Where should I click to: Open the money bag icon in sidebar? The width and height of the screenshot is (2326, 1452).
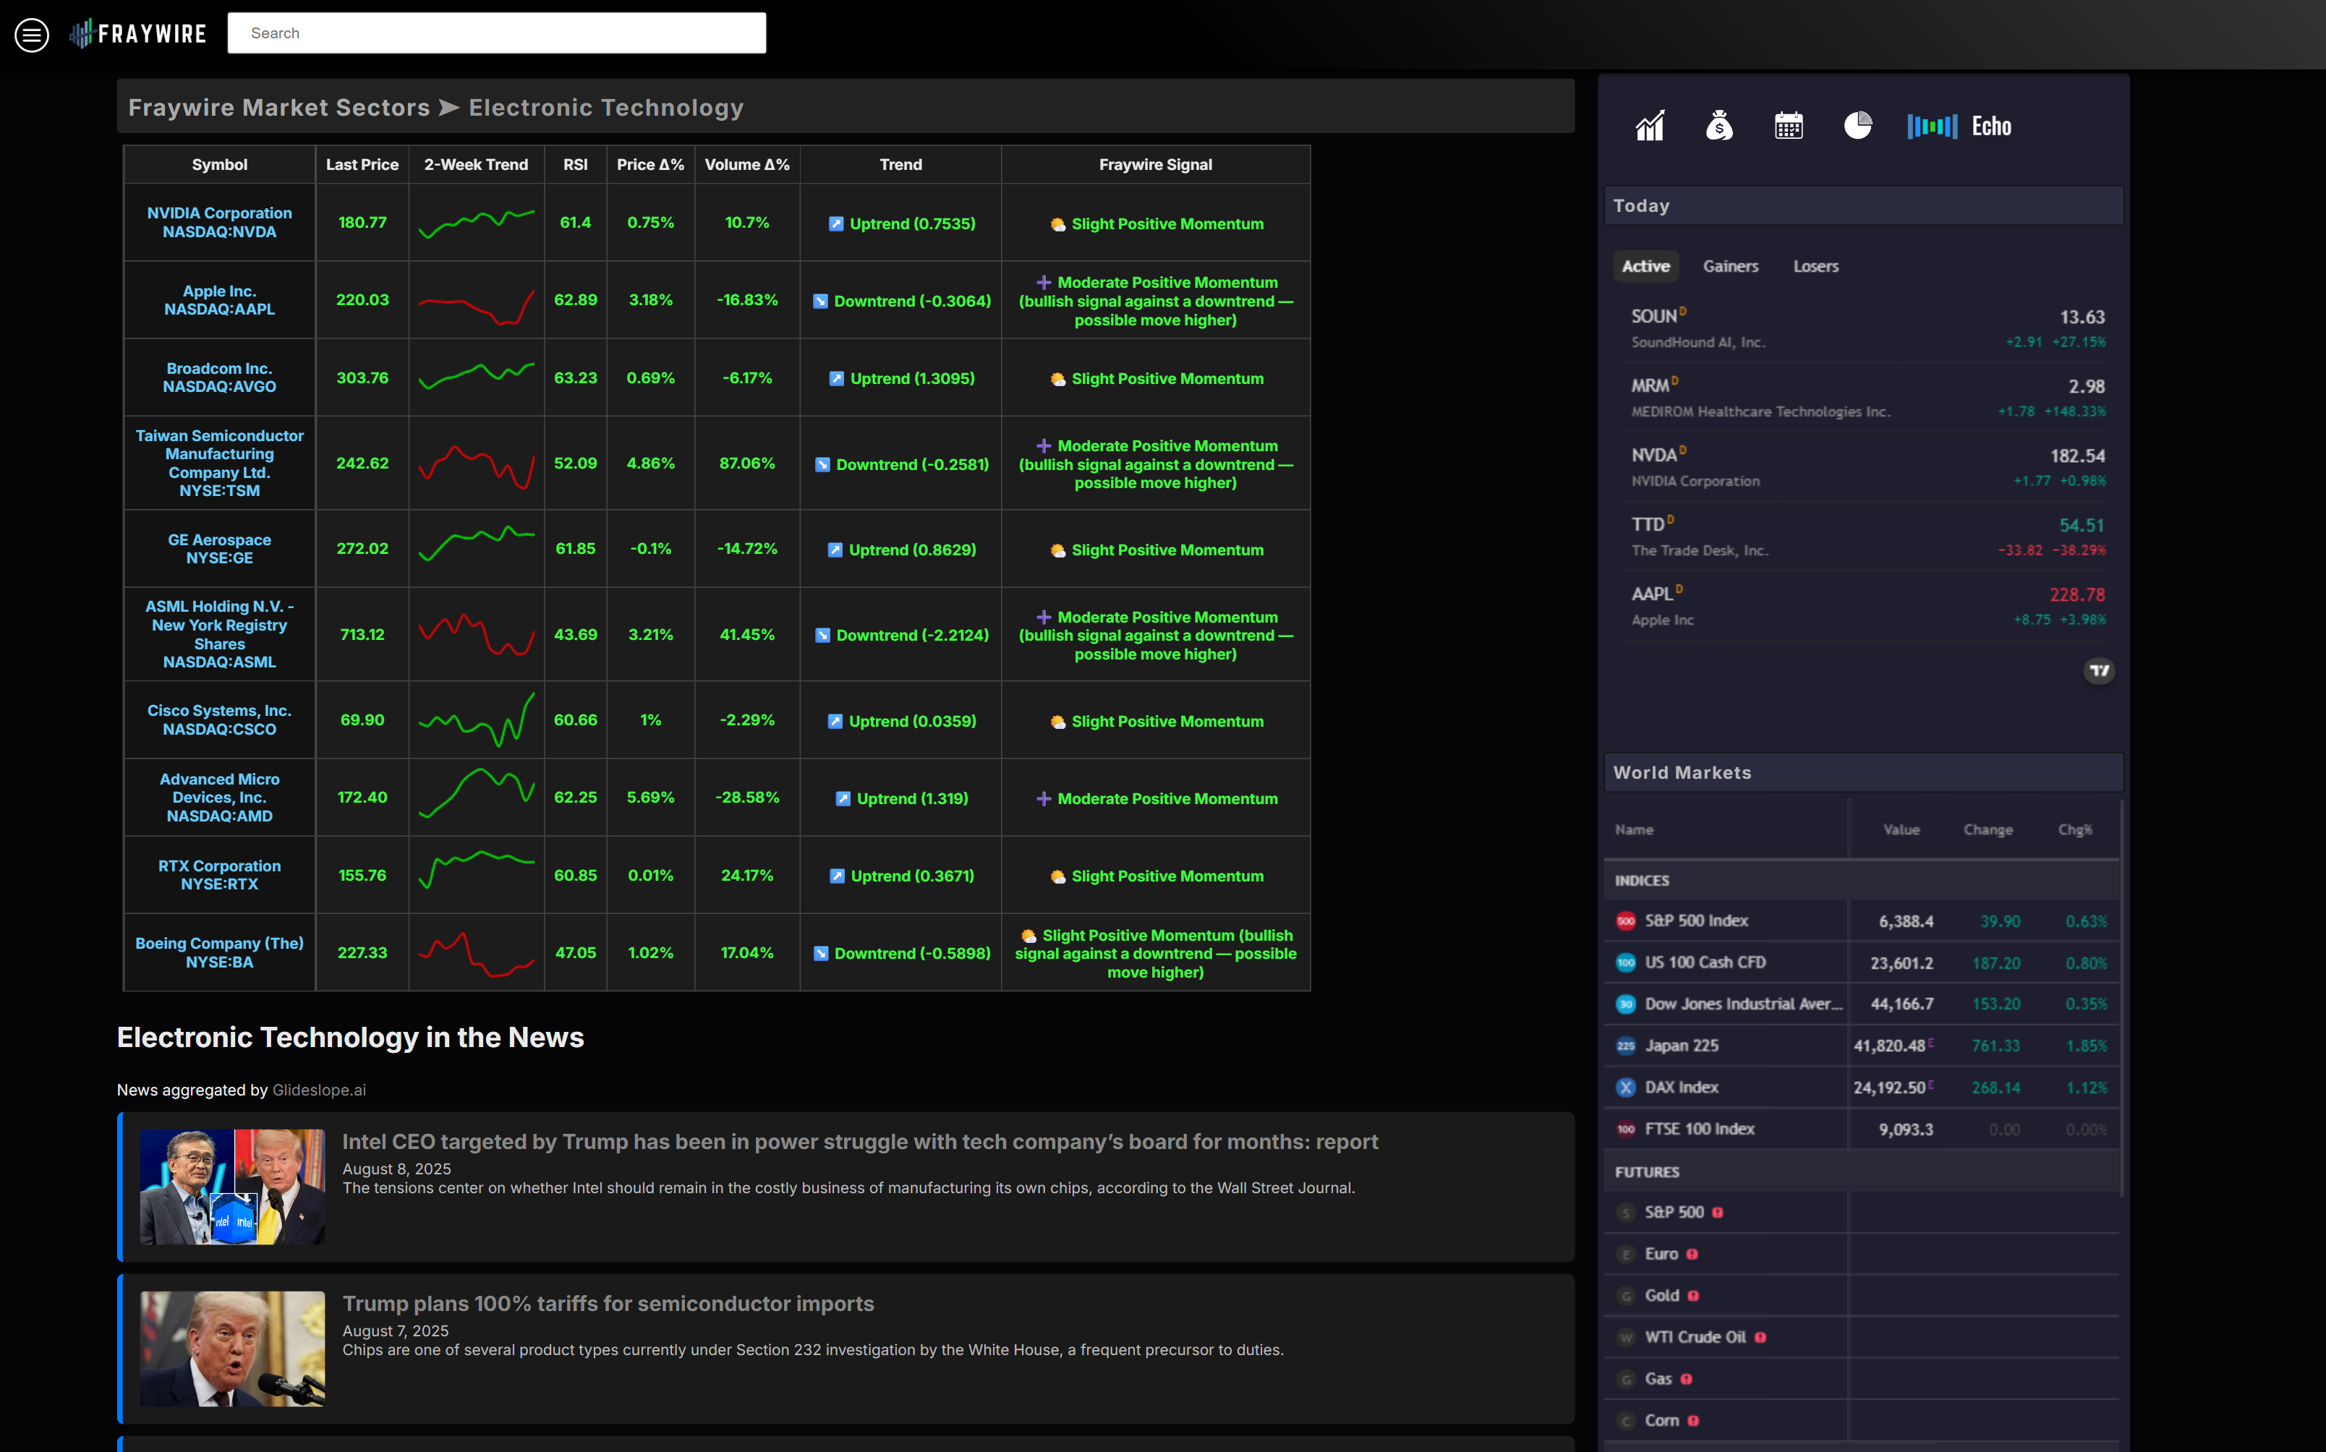[1719, 126]
